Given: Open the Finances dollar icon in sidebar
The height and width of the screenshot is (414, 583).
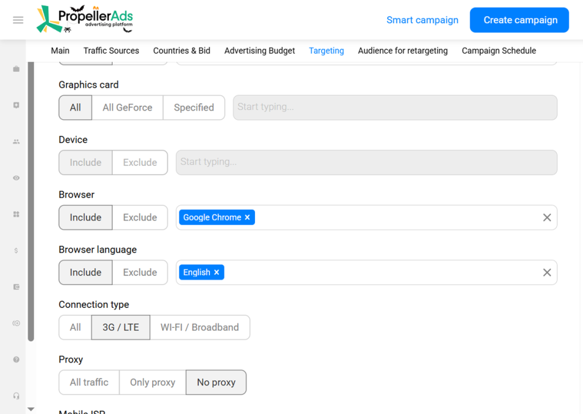Looking at the screenshot, I should 15,250.
